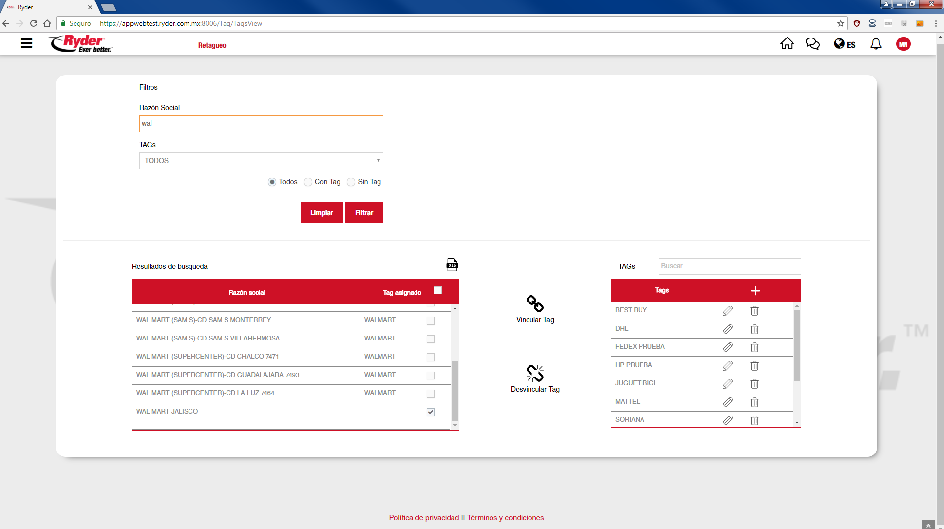The width and height of the screenshot is (944, 529).
Task: Open the notifications bell
Action: [876, 44]
